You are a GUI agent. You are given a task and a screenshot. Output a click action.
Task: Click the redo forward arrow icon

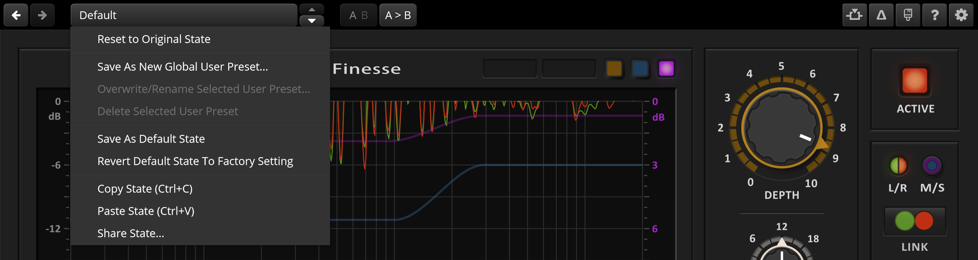[x=43, y=15]
